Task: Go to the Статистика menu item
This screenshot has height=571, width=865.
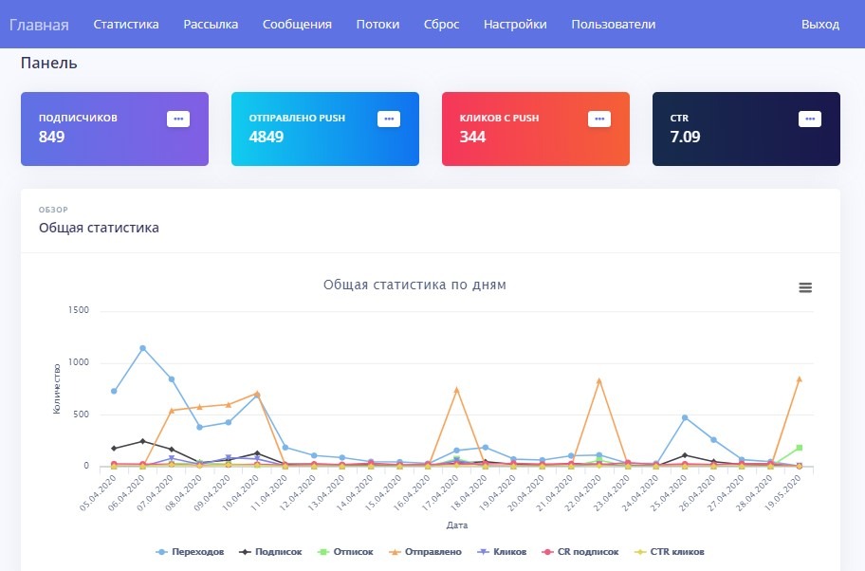Action: point(126,25)
